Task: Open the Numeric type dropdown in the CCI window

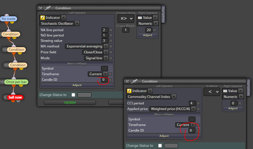Action: point(241,97)
